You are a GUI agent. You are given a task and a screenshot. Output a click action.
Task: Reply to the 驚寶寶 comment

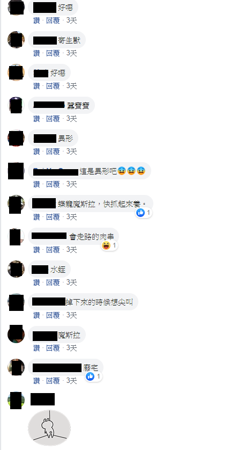[53, 119]
